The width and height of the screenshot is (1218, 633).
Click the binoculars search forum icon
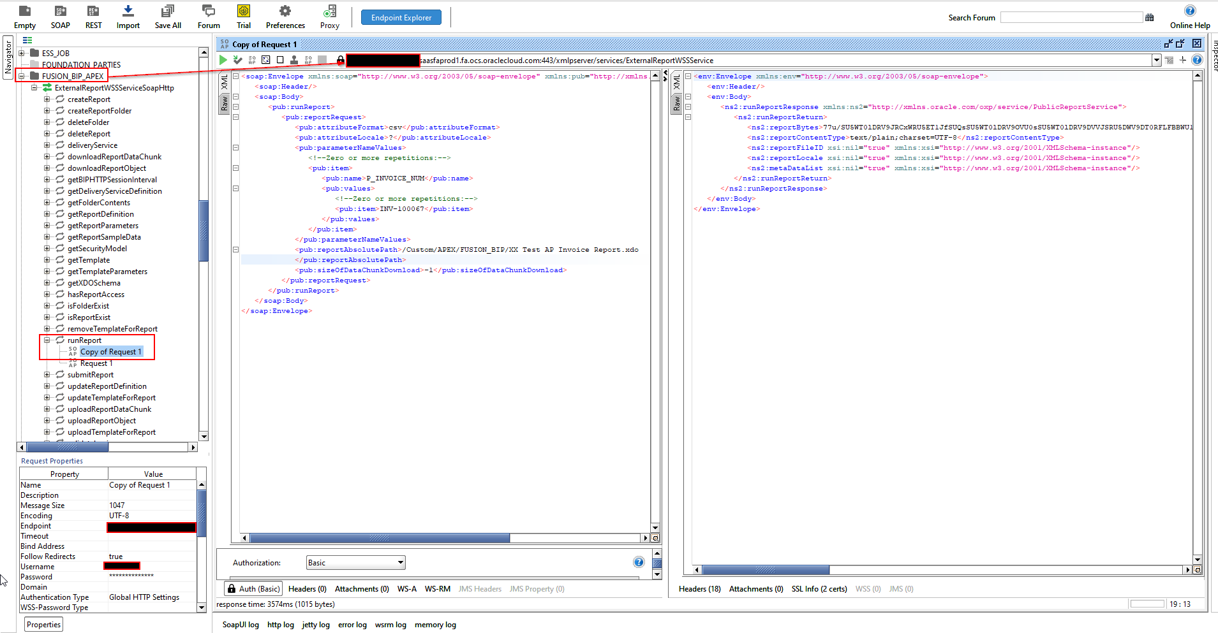[1150, 17]
